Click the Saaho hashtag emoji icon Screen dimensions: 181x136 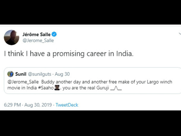[57, 88]
